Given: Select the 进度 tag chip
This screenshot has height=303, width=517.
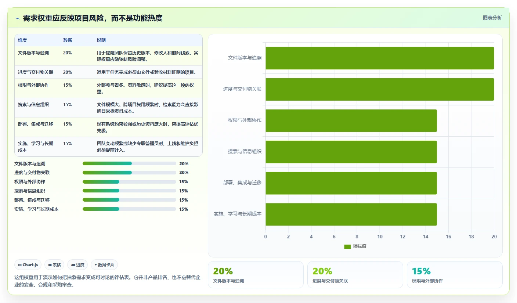Looking at the screenshot, I should (77, 265).
